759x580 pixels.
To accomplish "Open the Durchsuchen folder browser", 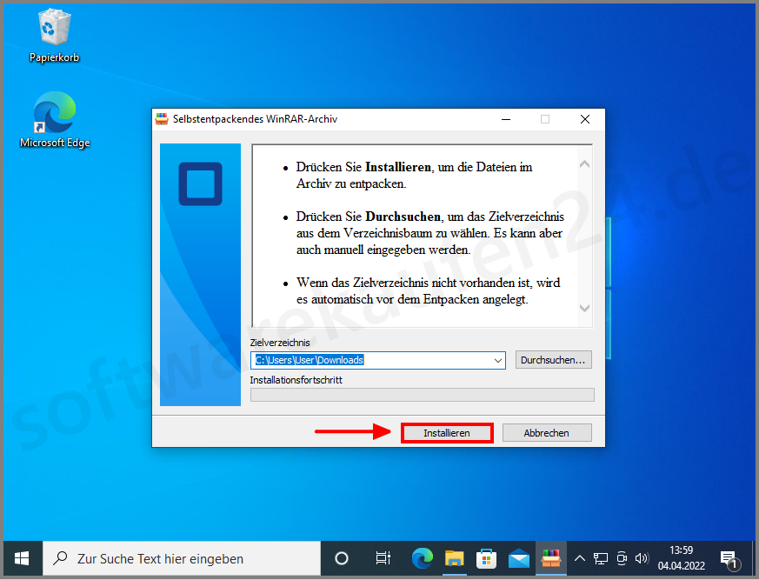I will pyautogui.click(x=553, y=359).
